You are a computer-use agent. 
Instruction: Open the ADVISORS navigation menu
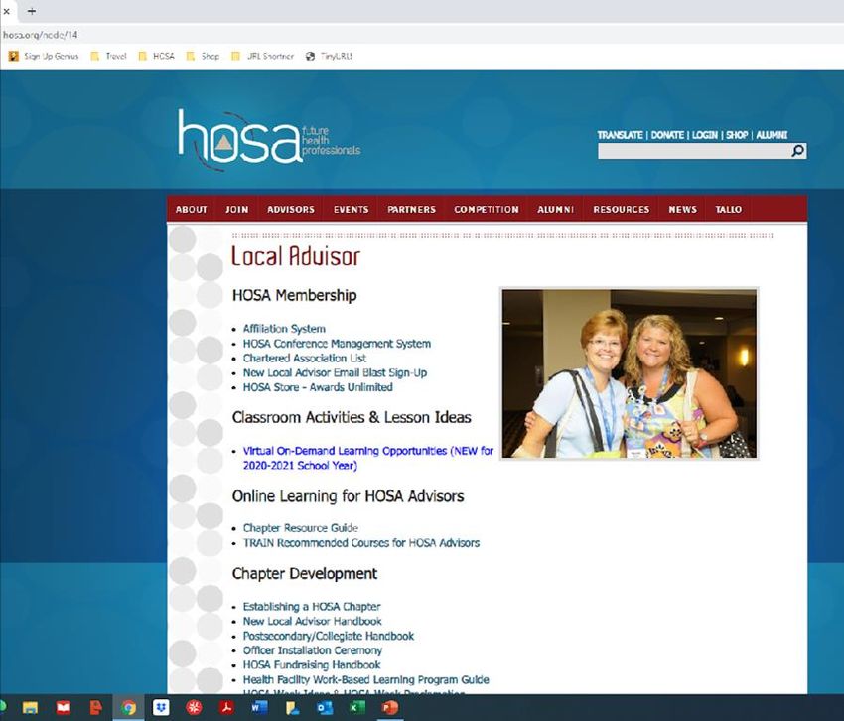(x=291, y=209)
